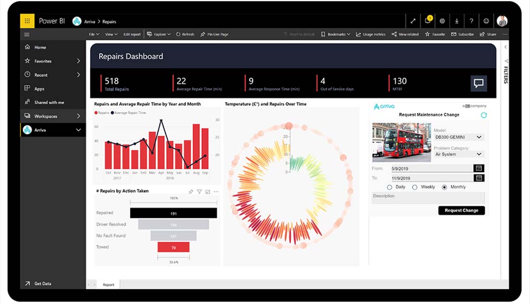Click Arriva breadcrumb link
Screen dimensions: 530x305
90,22
